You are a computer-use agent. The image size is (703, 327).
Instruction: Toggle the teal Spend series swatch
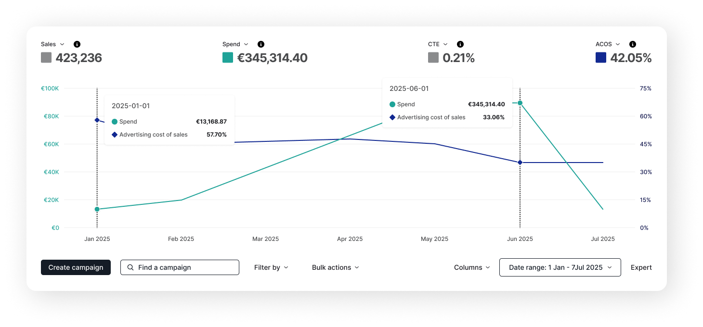point(228,58)
